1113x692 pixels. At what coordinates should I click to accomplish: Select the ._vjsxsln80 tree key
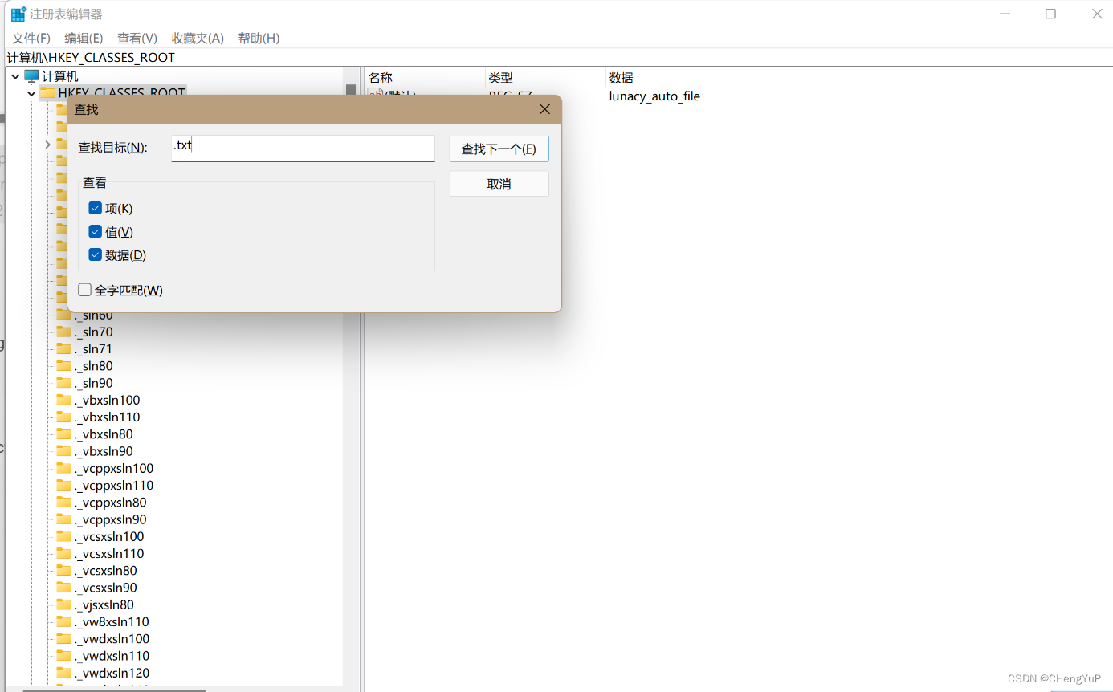[x=104, y=604]
